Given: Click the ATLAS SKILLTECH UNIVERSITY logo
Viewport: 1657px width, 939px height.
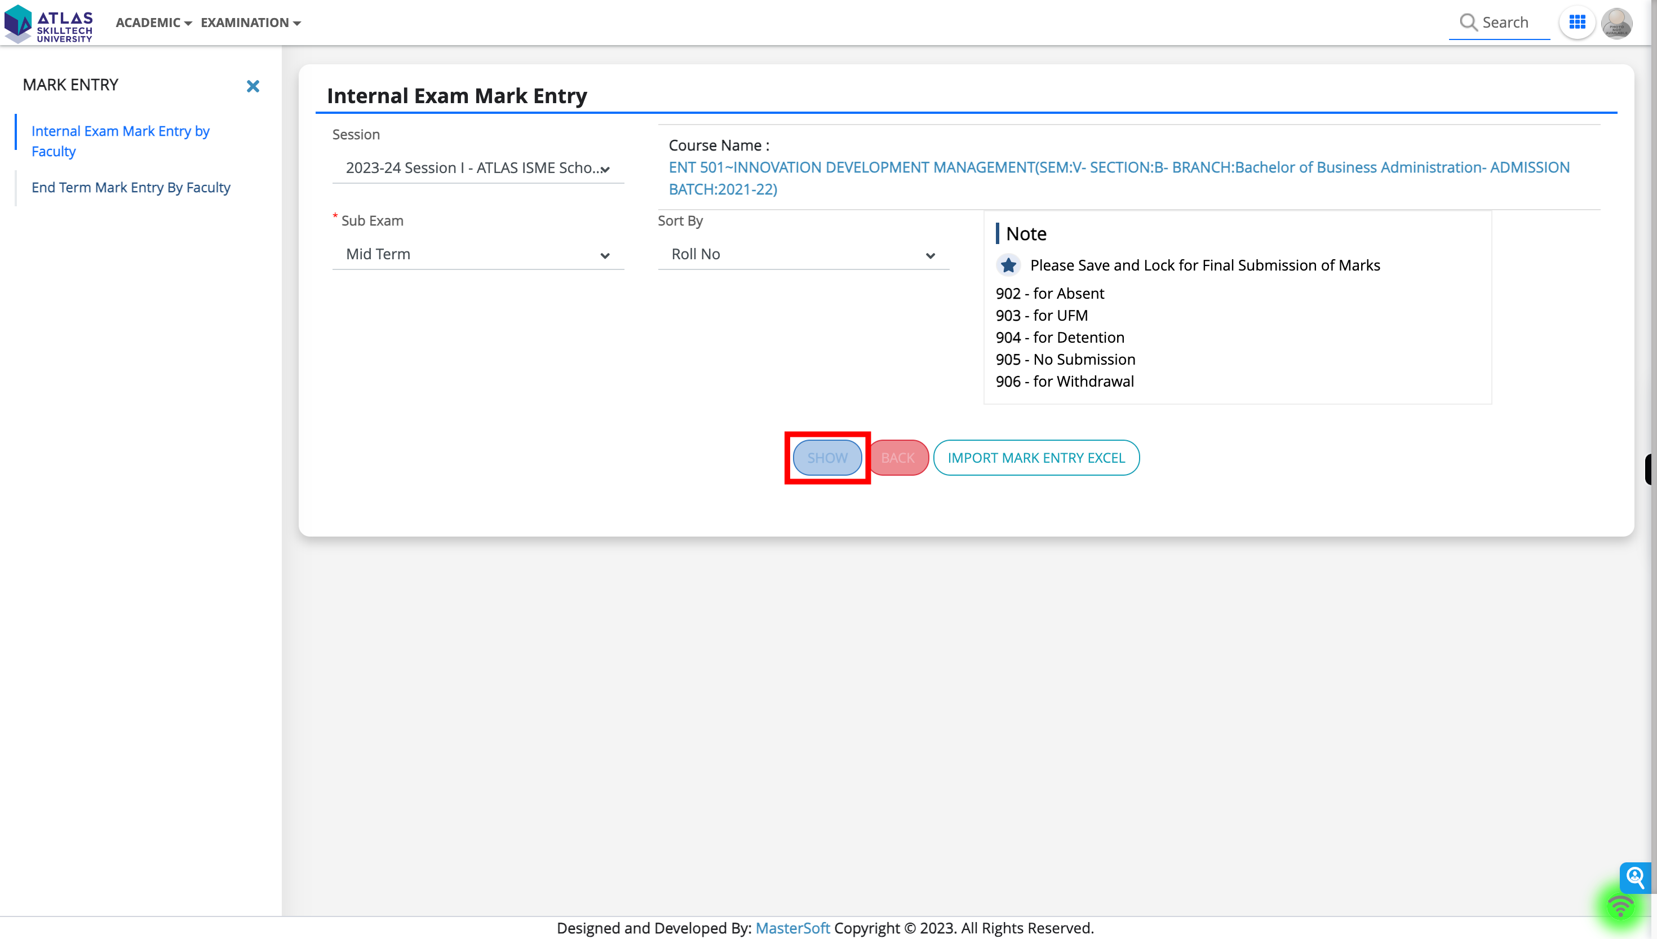Looking at the screenshot, I should 52,21.
